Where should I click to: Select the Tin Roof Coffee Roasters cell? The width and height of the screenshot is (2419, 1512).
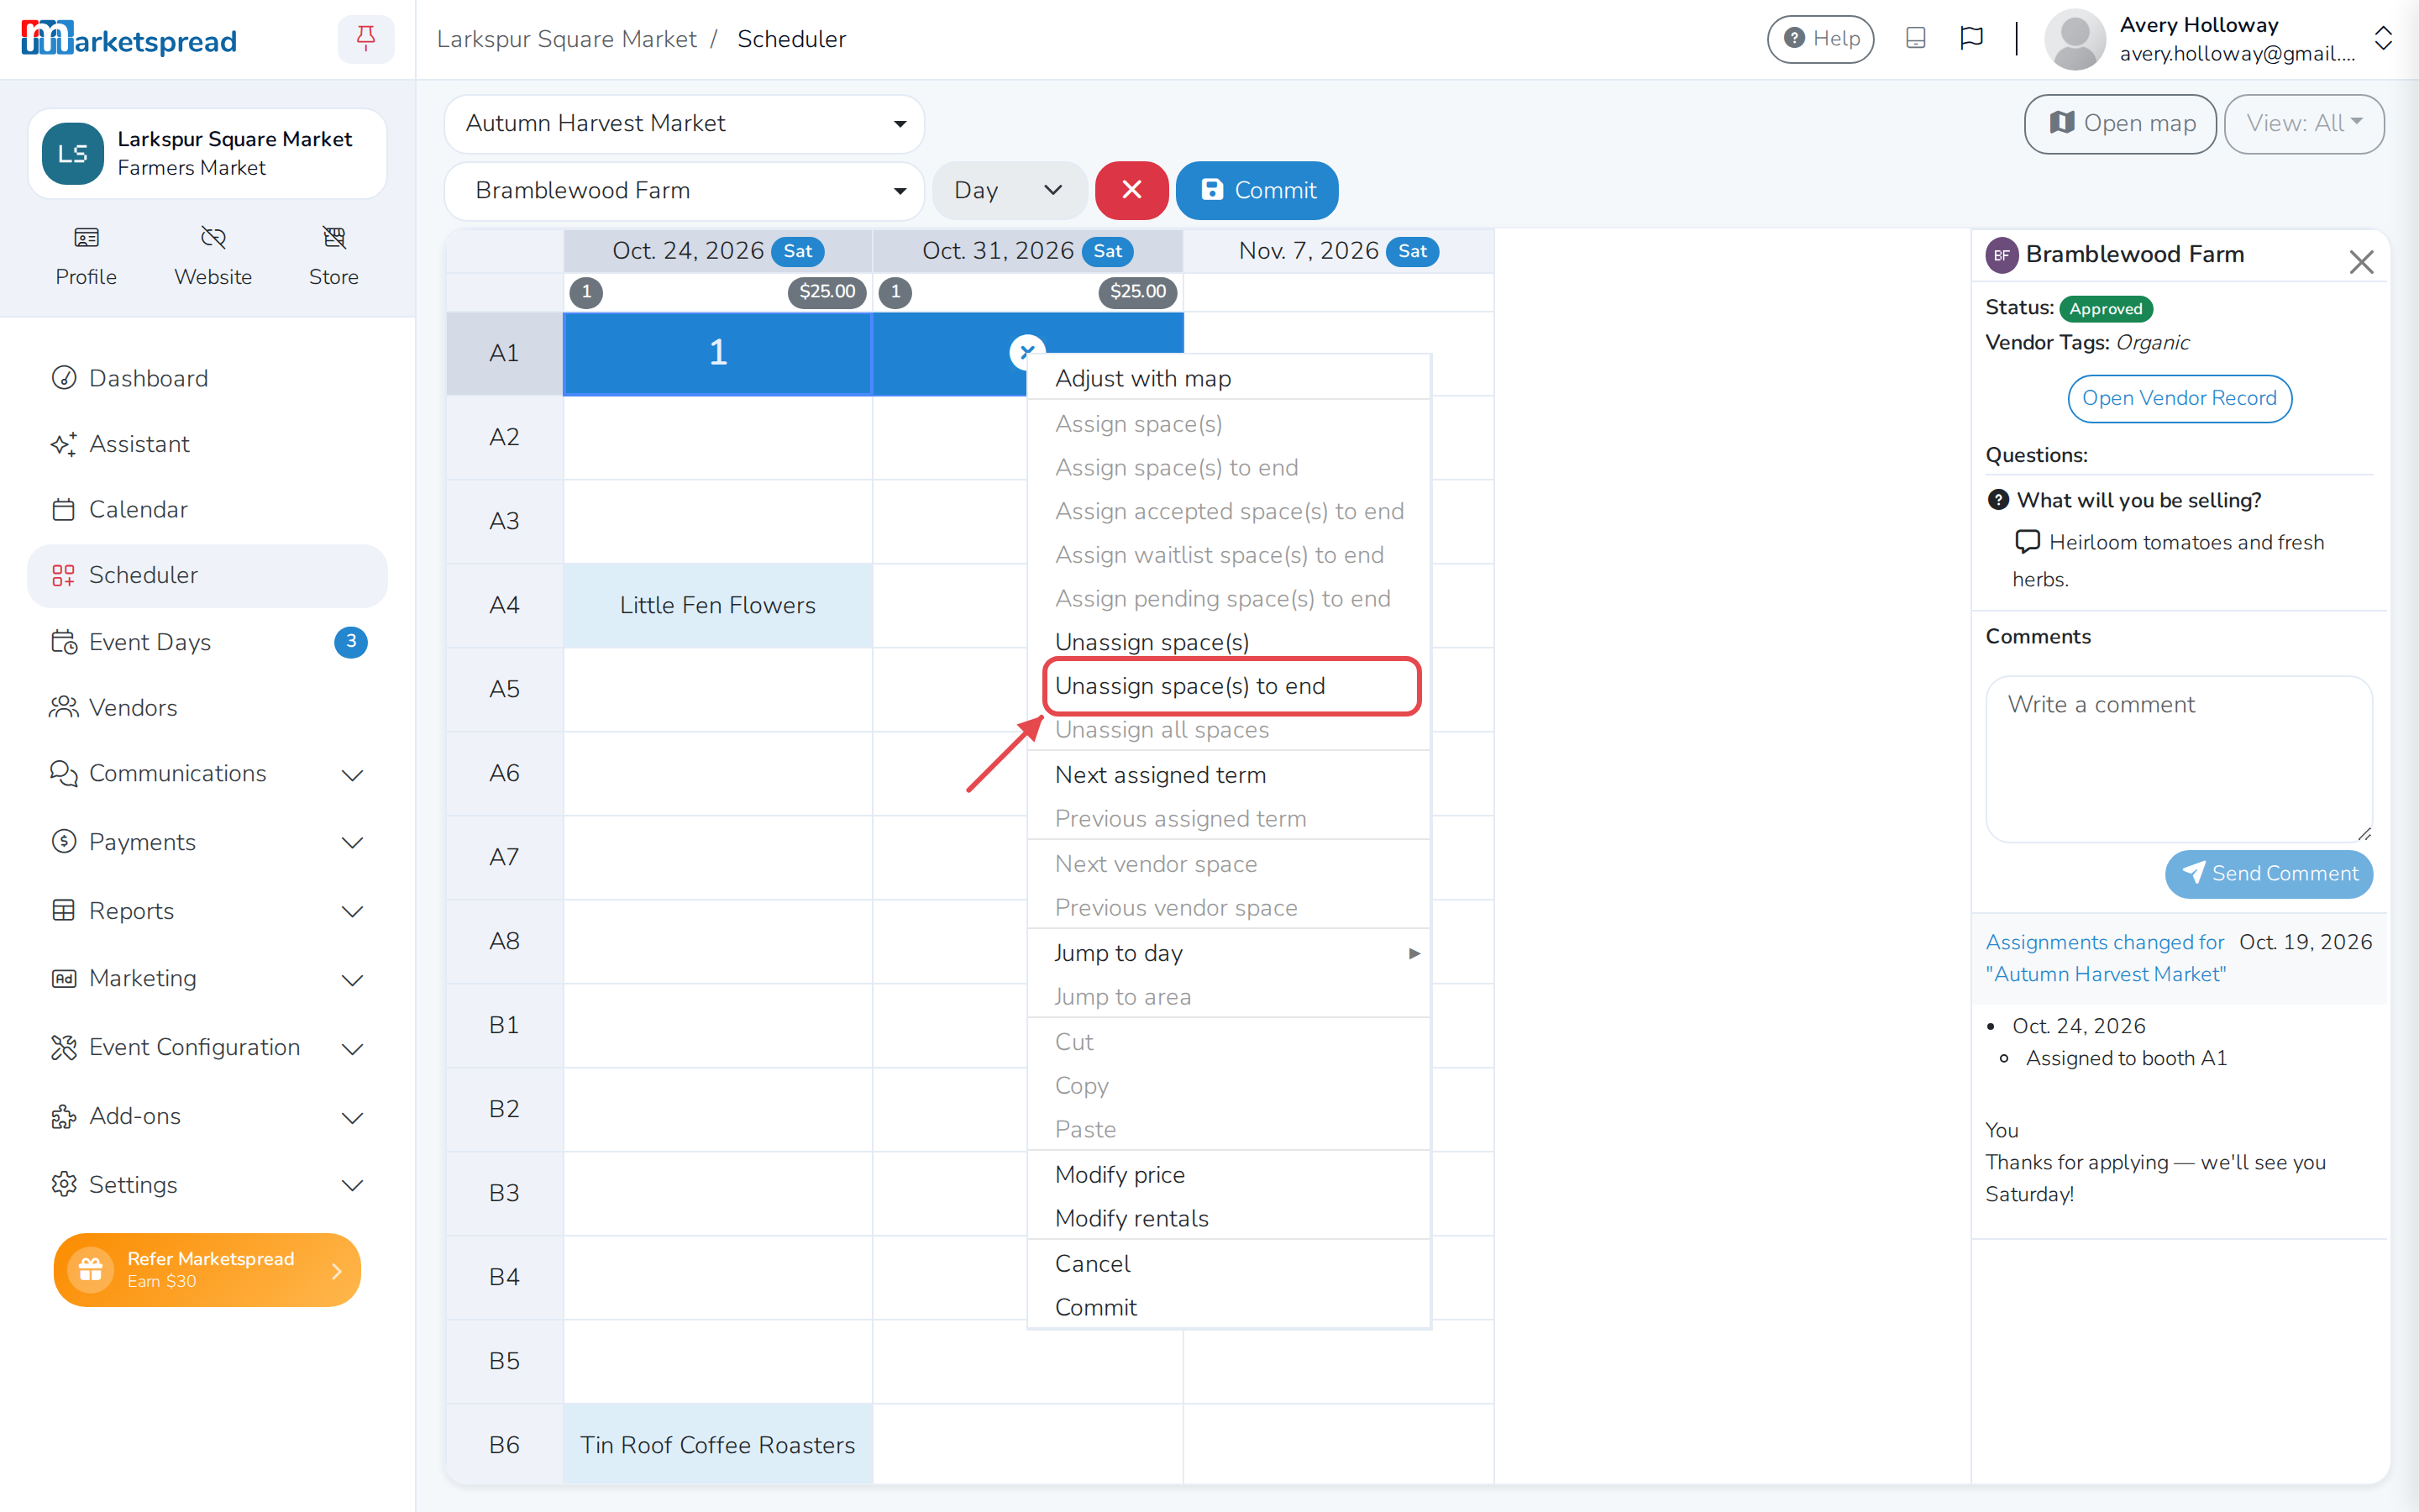coord(717,1445)
